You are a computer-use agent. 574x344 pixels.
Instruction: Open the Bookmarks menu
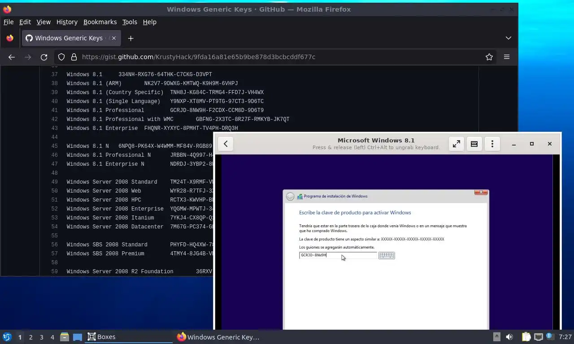click(100, 22)
